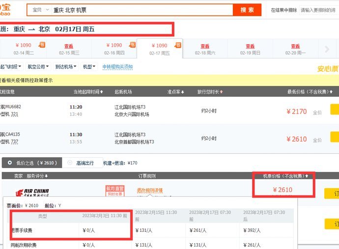Click the ¥2170 price of MU6682
Image resolution: width=339 pixels, height=249 pixels.
coord(296,111)
